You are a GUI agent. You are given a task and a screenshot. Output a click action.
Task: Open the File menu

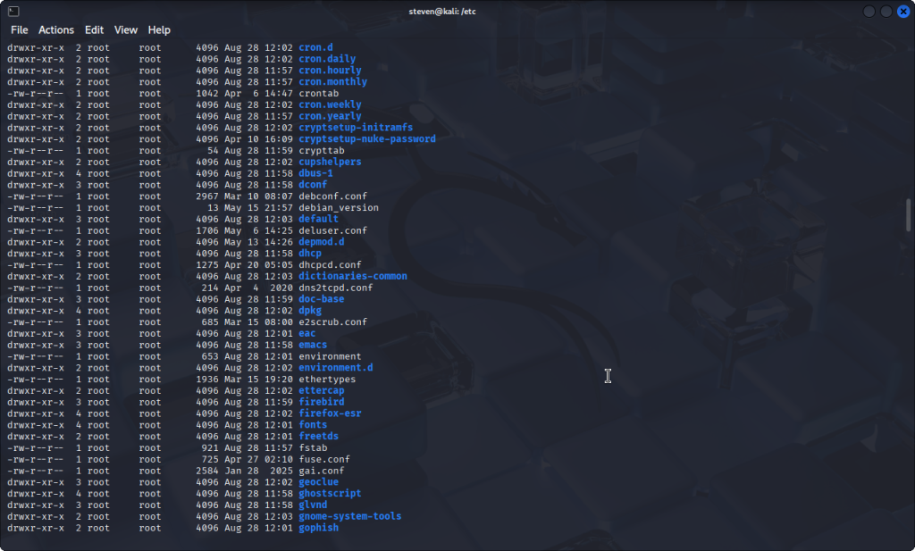click(19, 29)
